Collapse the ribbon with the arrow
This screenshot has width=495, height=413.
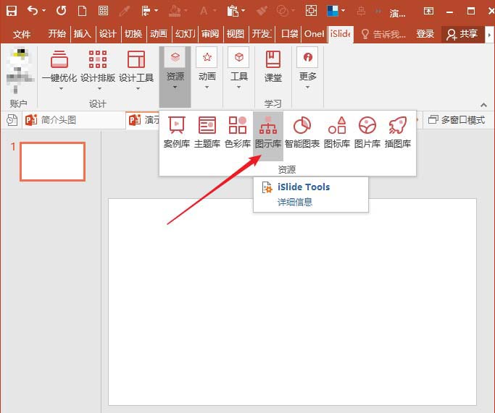click(485, 104)
